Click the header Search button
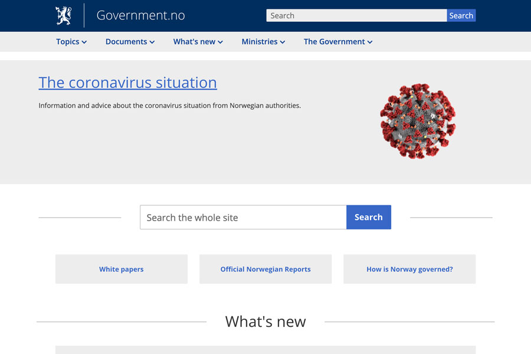Image resolution: width=531 pixels, height=354 pixels. (x=461, y=15)
